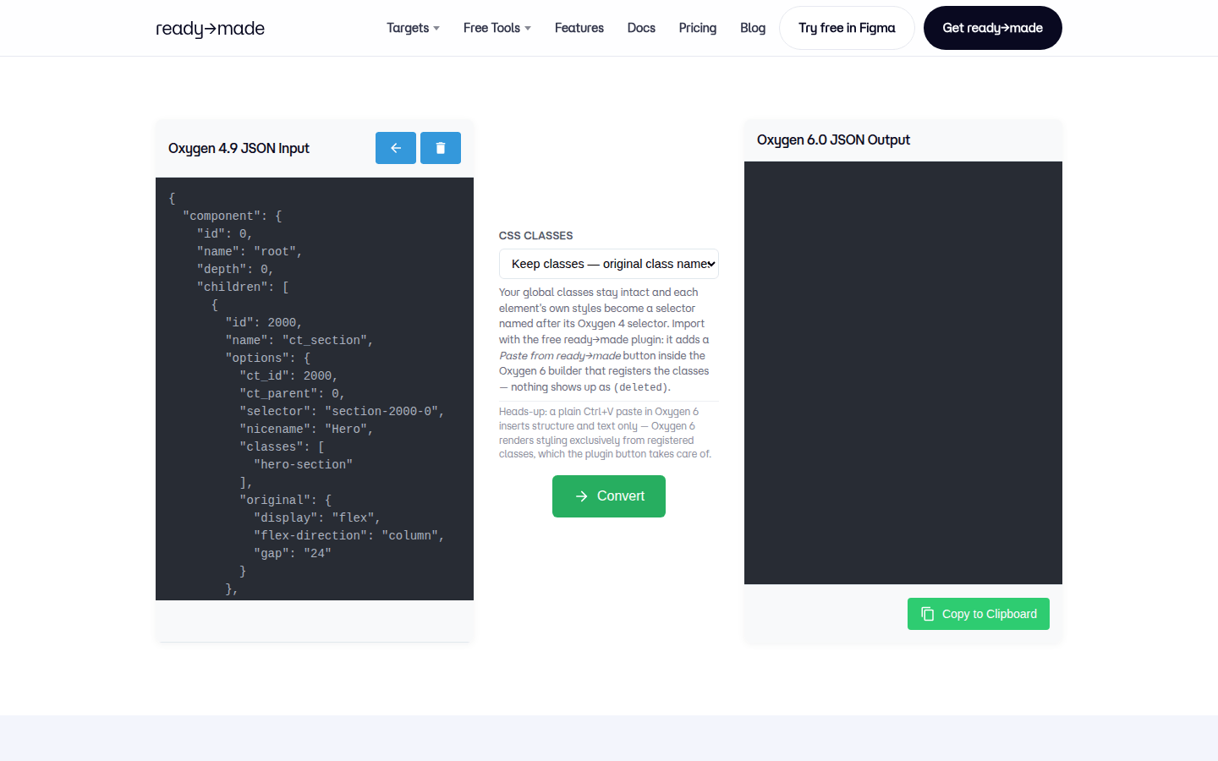The height and width of the screenshot is (761, 1218).
Task: Click inside the Oxygen 4.9 JSON input editor
Action: [x=315, y=389]
